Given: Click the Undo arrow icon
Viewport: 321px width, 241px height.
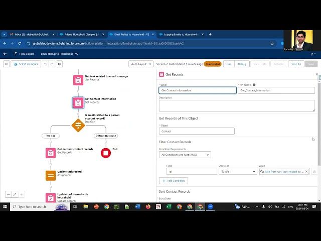Looking at the screenshot, I should (x=45, y=64).
